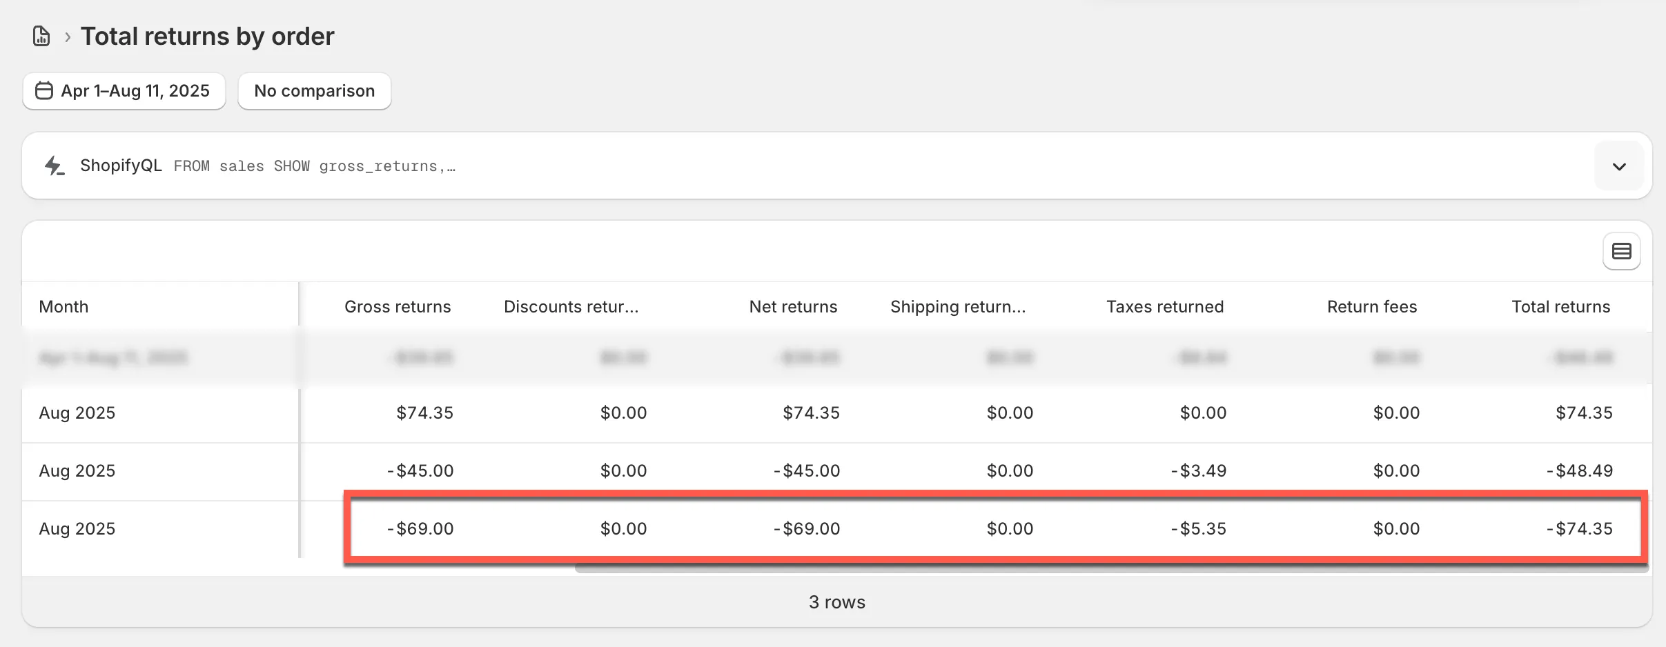
Task: Sort by the Gross returns column header
Action: (398, 306)
